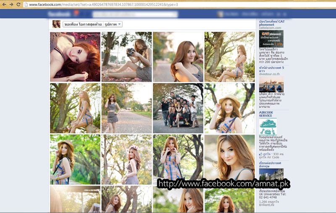Open the group photo around the red car
This screenshot has height=213, width=336.
178,108
